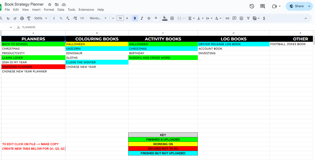The width and height of the screenshot is (315, 160).
Task: Click the print icon in toolbar
Action: click(22, 18)
